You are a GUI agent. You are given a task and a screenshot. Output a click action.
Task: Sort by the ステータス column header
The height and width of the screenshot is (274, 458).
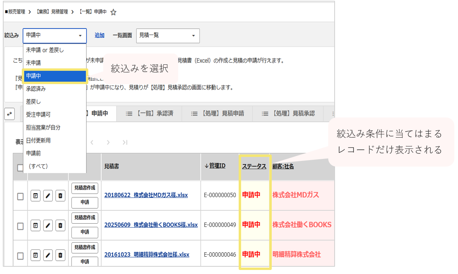tap(254, 166)
